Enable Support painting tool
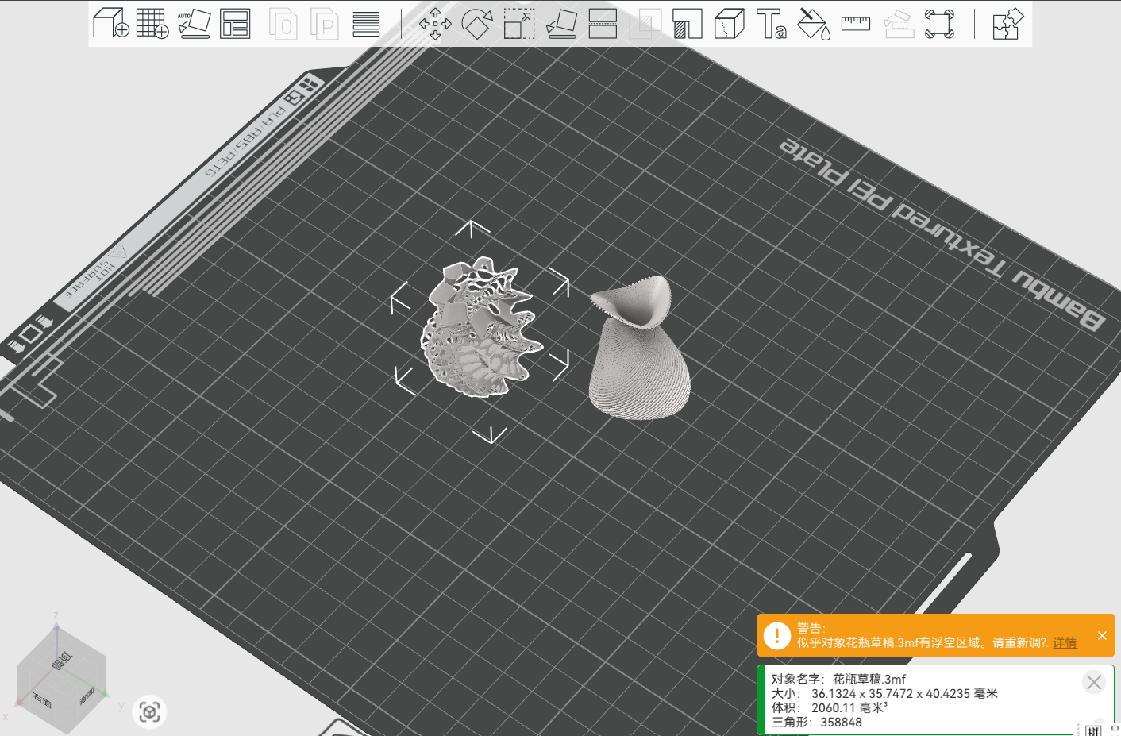 pos(688,23)
